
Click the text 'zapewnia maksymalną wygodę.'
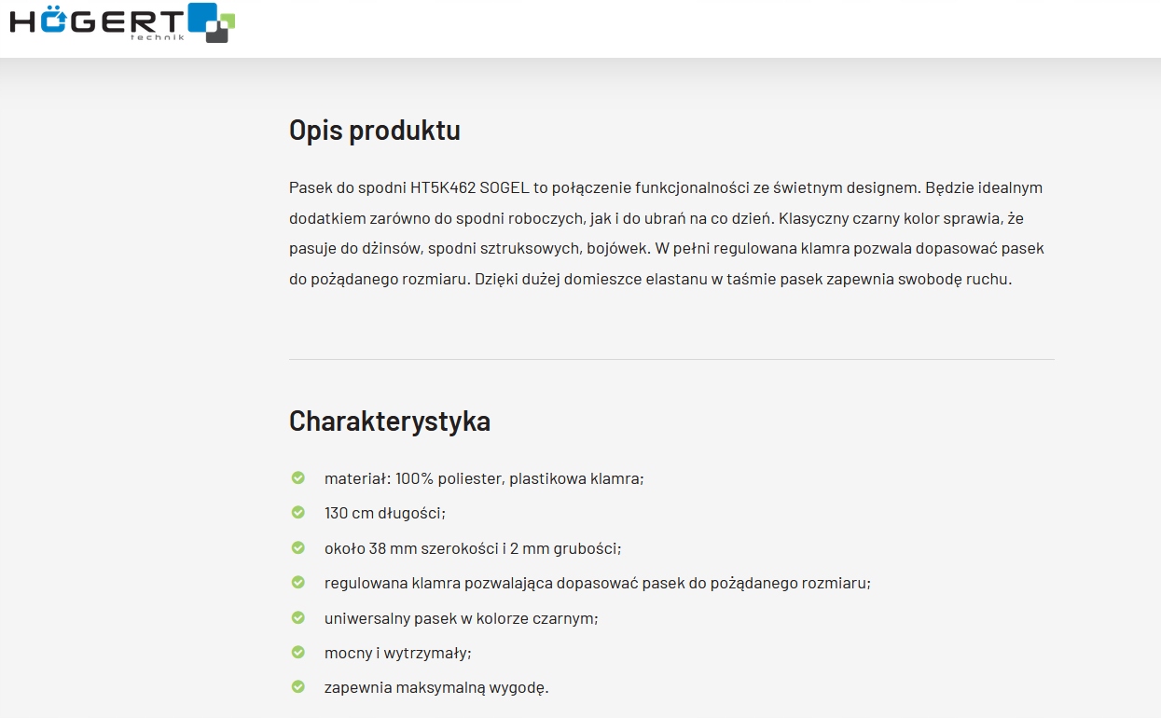pos(437,688)
